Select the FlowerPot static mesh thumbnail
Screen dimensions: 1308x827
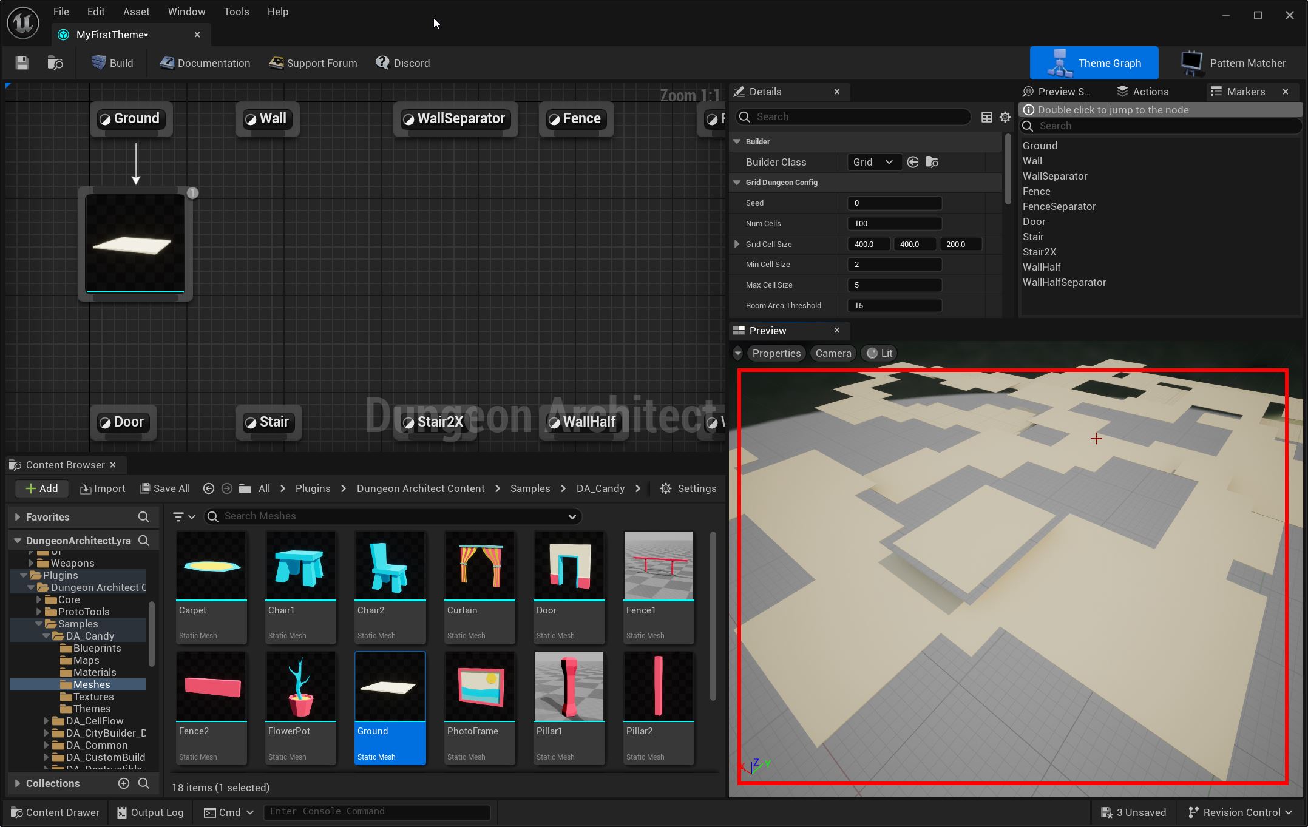click(x=300, y=708)
